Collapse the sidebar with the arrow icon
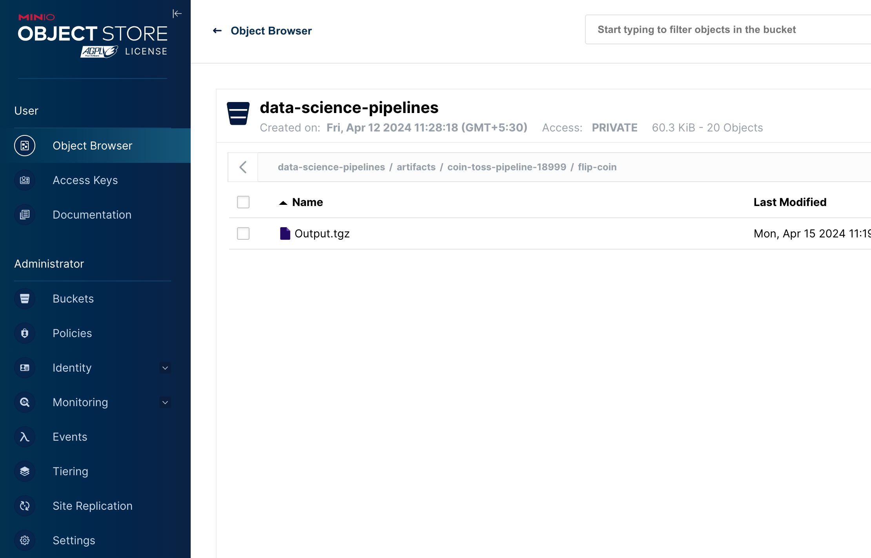The image size is (871, 558). [x=177, y=14]
